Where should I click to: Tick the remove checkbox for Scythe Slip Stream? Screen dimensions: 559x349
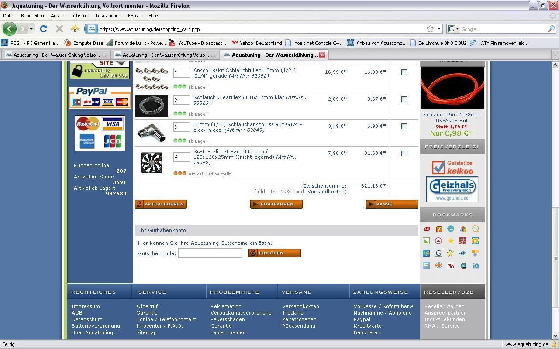tap(404, 154)
